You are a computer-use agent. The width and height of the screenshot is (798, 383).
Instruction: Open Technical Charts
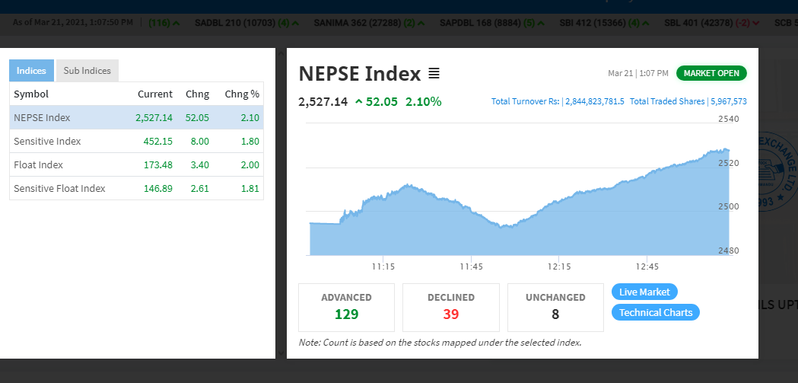(656, 312)
